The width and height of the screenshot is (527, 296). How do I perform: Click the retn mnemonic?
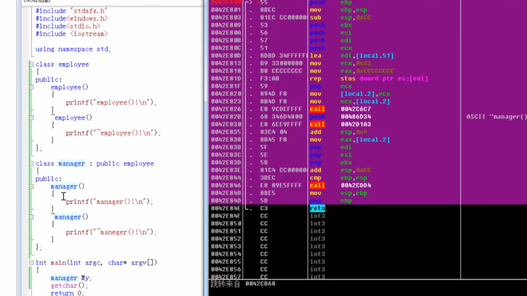point(317,208)
